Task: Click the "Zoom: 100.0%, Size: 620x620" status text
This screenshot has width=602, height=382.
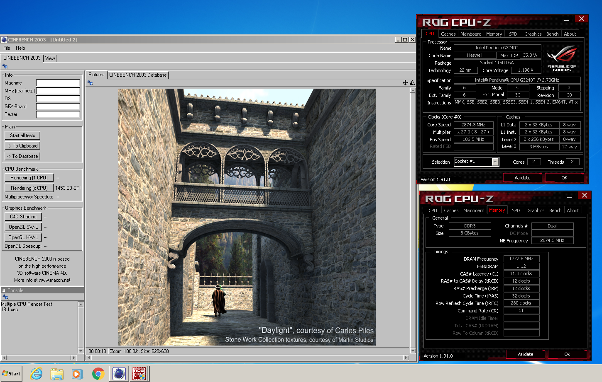Action: point(139,351)
